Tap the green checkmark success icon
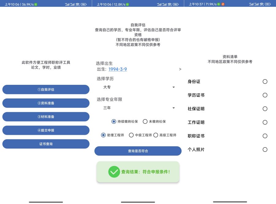The width and height of the screenshot is (276, 204). [114, 172]
